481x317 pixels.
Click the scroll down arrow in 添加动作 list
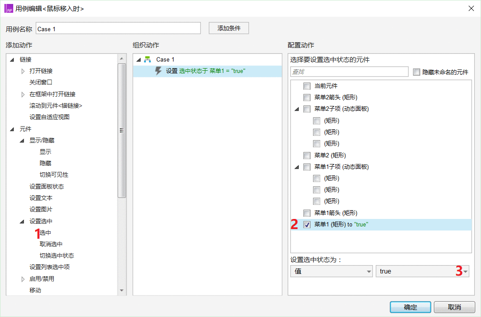pyautogui.click(x=122, y=290)
